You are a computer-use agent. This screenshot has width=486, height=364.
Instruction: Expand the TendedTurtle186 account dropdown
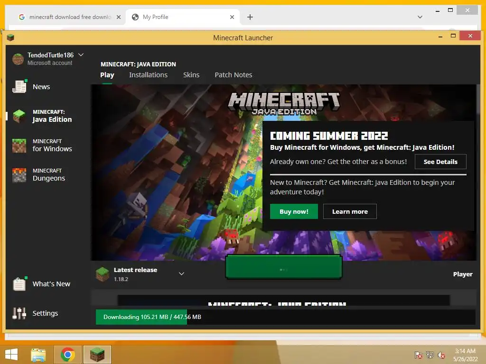point(81,55)
